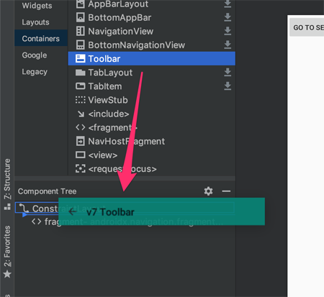Screen dimensions: 324x297
Task: Download the BottomAppBar component
Action: point(228,17)
